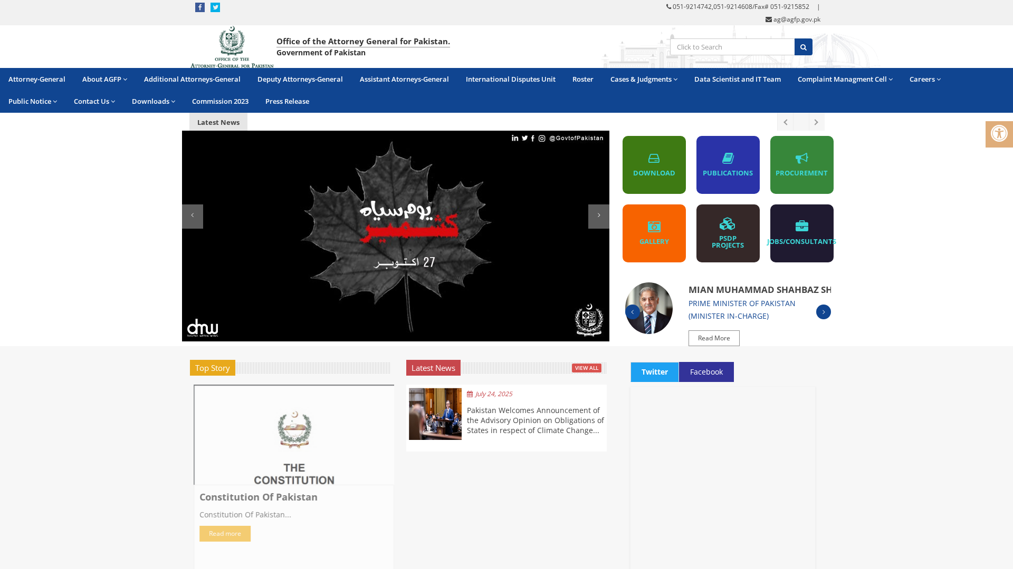Open the Gallery camera tile
Viewport: 1013px width, 569px height.
(654, 233)
